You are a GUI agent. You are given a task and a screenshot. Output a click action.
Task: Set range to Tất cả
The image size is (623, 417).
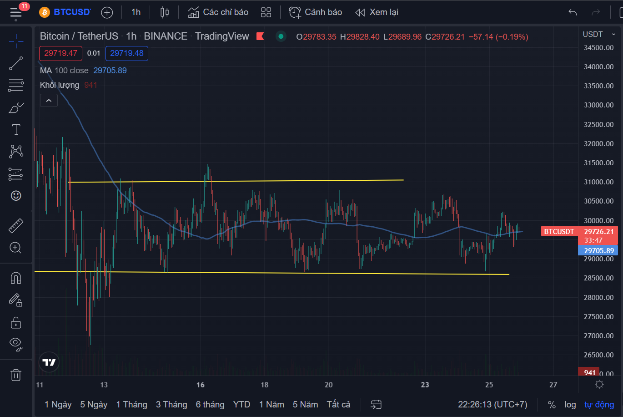338,404
